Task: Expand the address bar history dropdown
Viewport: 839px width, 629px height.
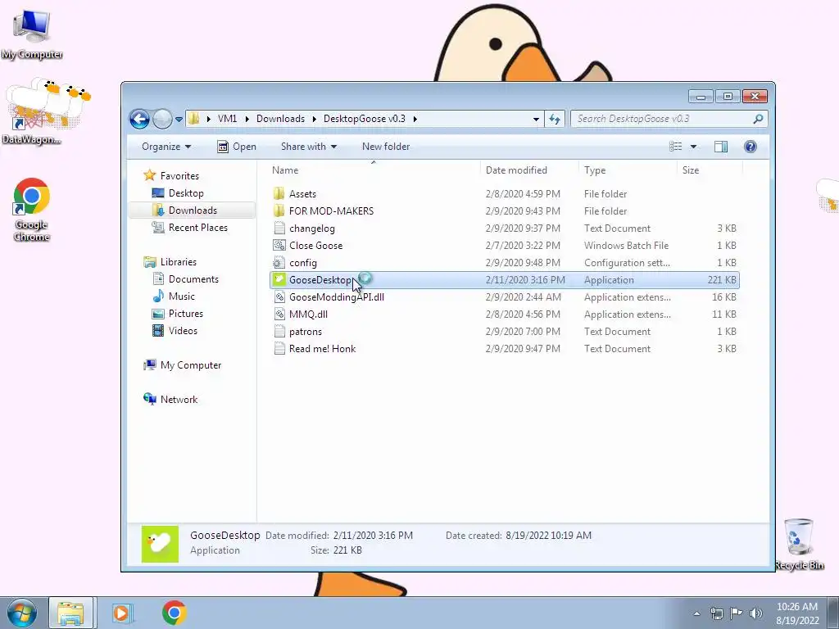Action: click(x=536, y=120)
